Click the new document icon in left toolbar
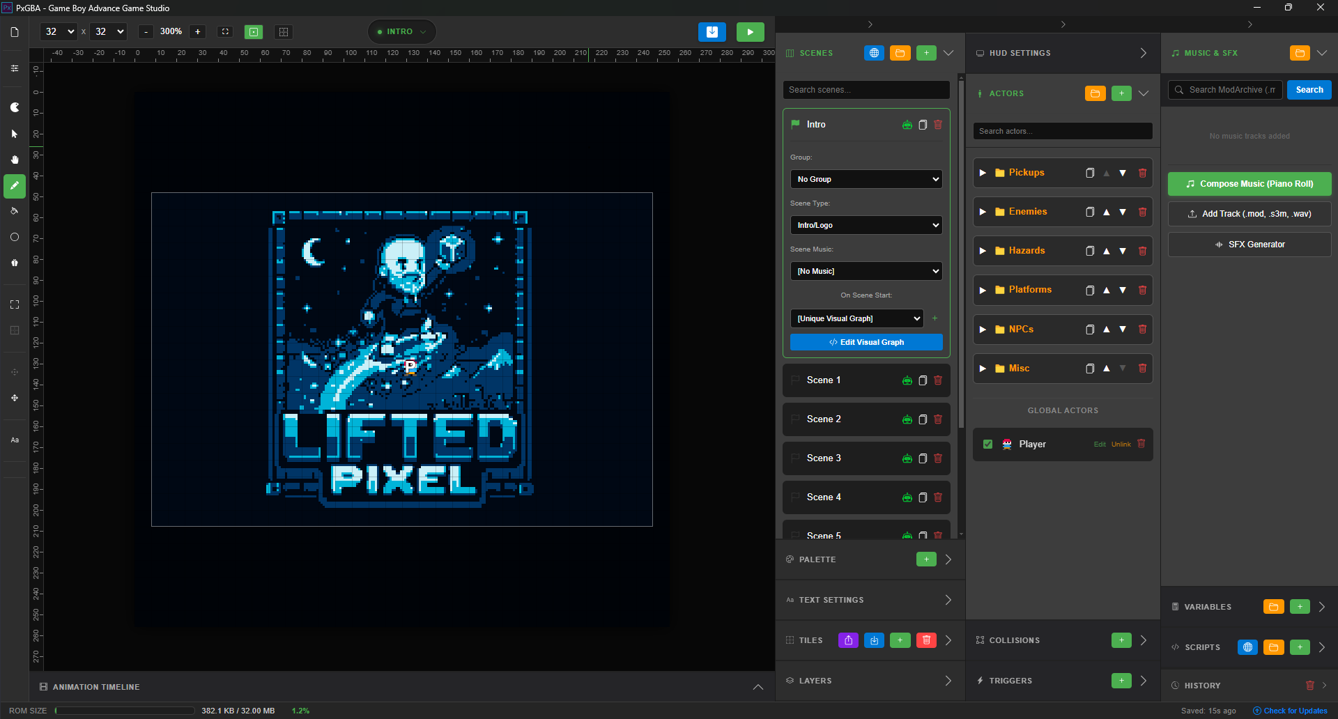 pos(15,32)
